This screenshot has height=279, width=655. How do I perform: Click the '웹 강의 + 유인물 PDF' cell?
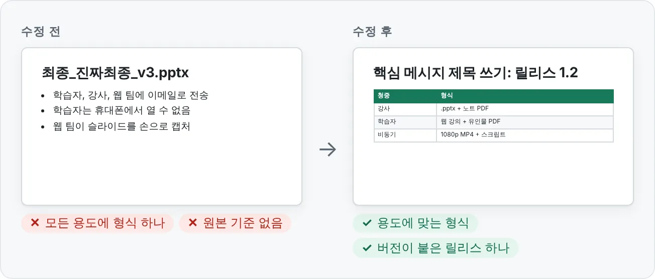tap(525, 122)
